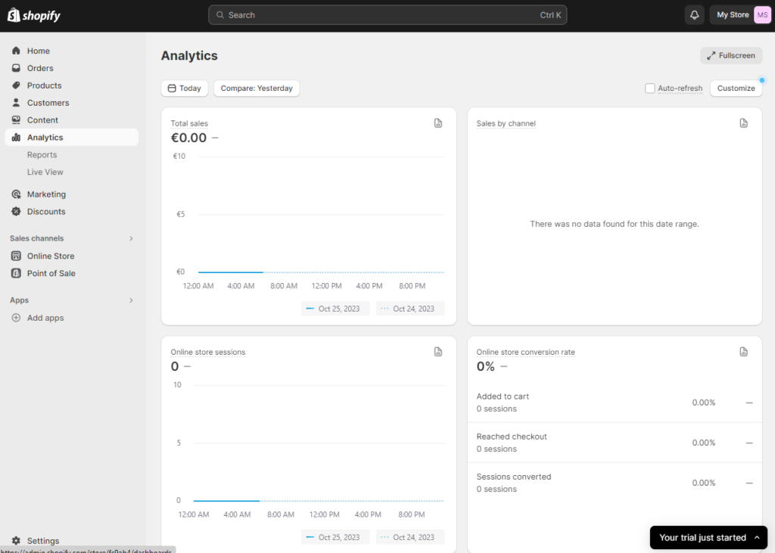Click the search magnifier icon
Viewport: 775px width, 553px height.
[x=220, y=15]
